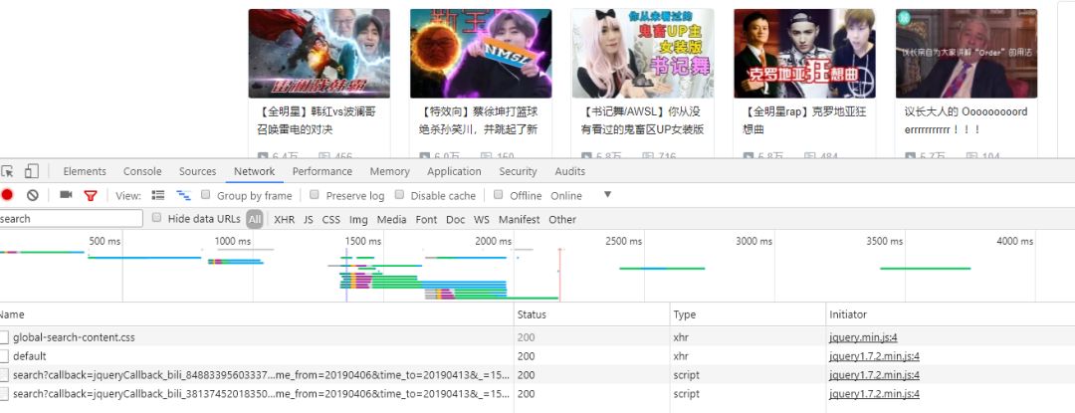Check Hide data URLs box
Image resolution: width=1075 pixels, height=413 pixels.
156,218
